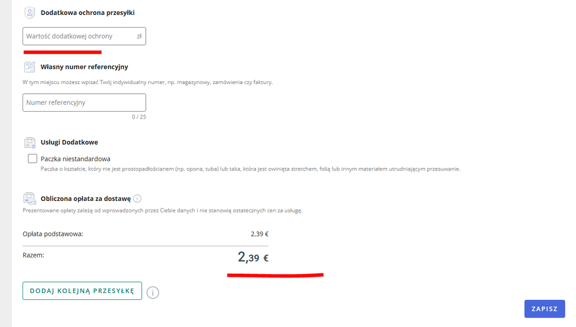Click the zł currency suffix in protection field

(x=139, y=36)
